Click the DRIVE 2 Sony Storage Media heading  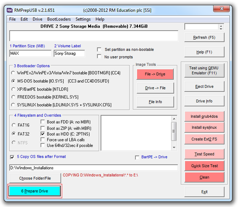click(94, 26)
